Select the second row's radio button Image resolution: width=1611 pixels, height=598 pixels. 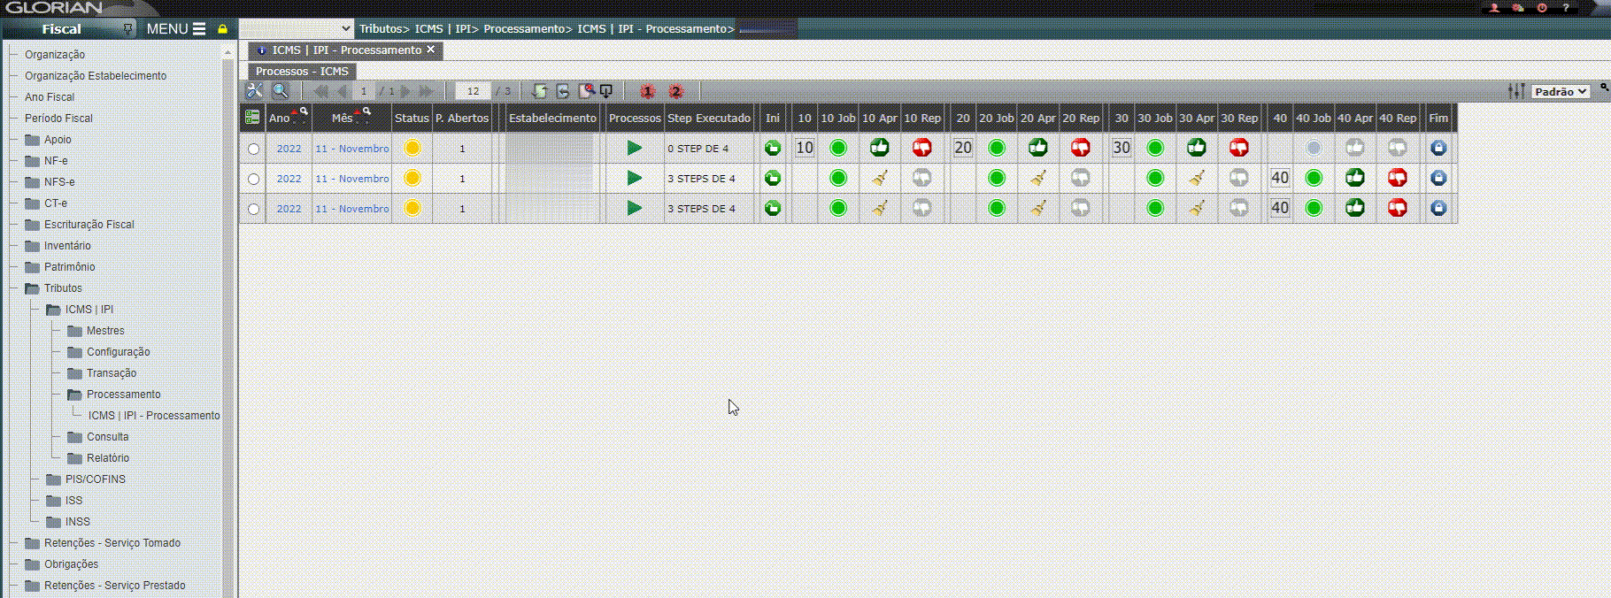(x=254, y=180)
